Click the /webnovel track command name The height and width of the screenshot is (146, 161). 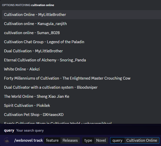28,140
